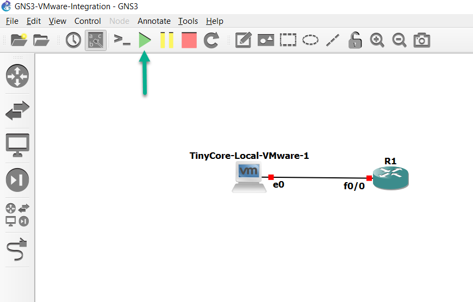473x302 pixels.
Task: Toggle show/hide interface labels button
Action: click(96, 40)
